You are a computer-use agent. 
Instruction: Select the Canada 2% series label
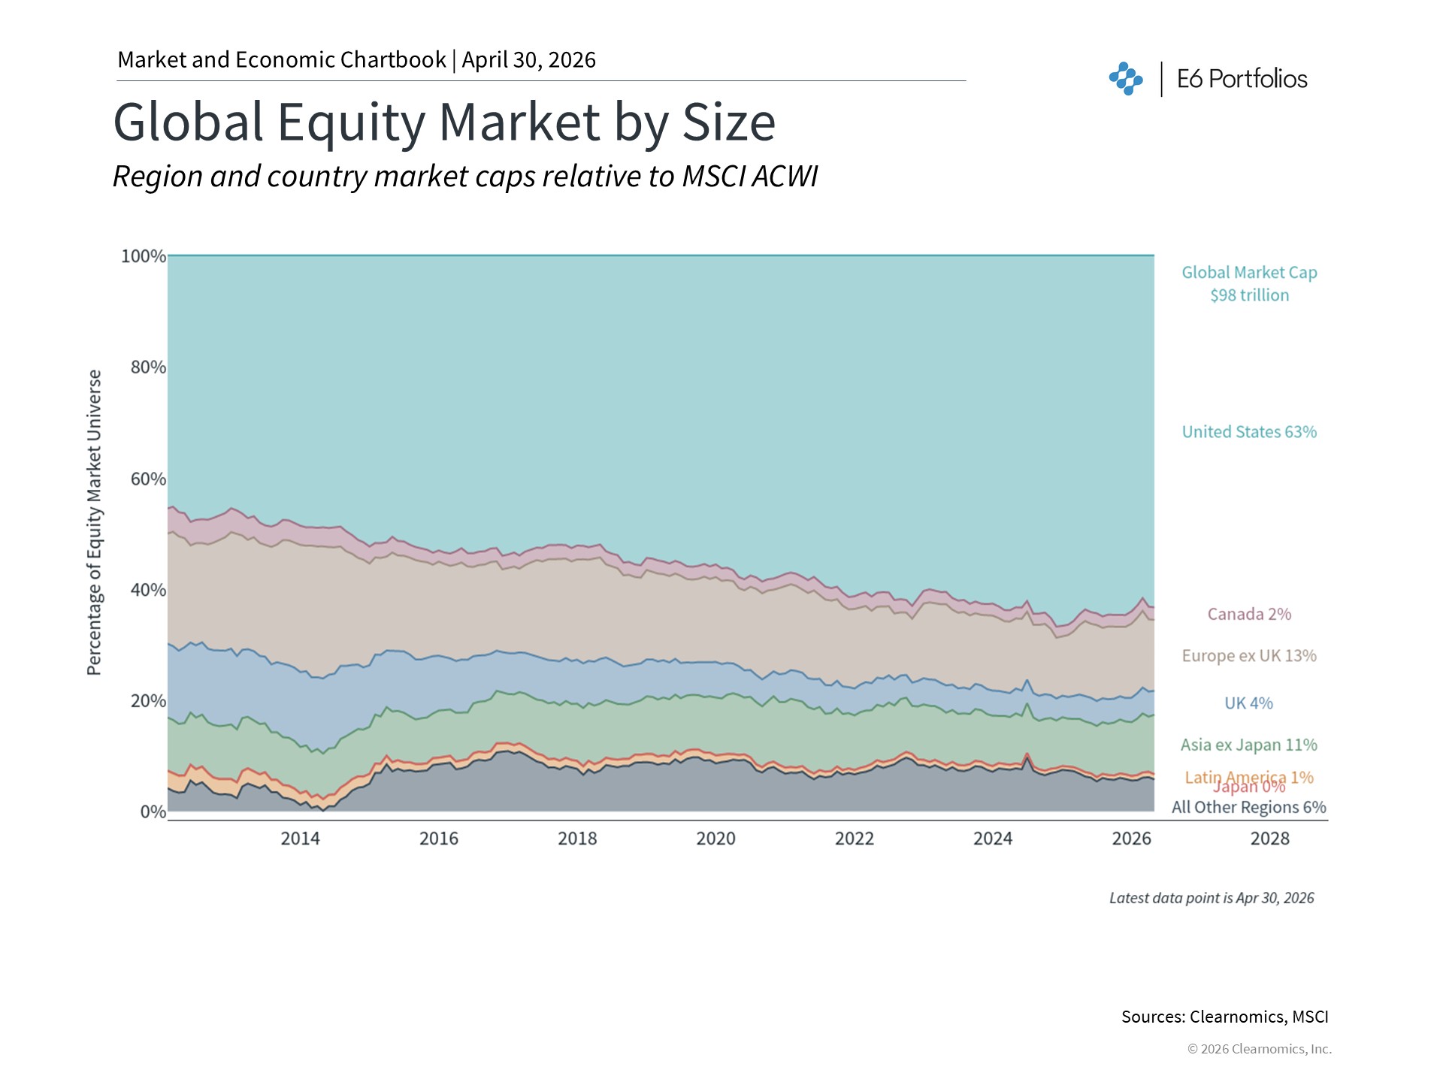(1249, 615)
